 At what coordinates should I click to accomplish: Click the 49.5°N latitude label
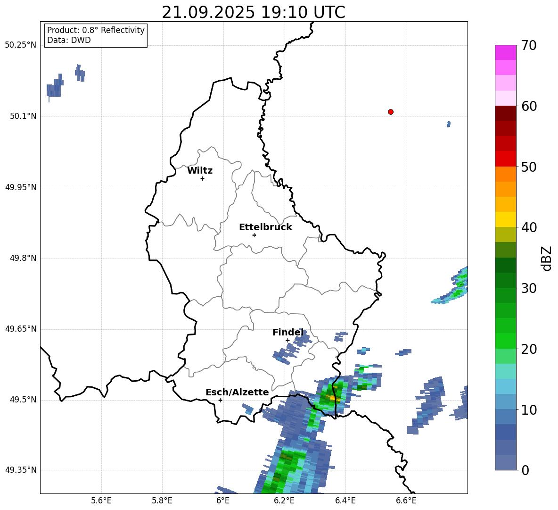23,400
